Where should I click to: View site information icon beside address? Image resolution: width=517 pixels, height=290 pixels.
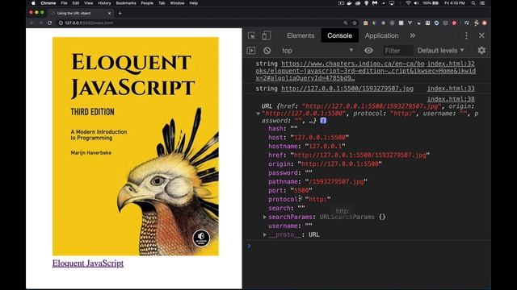[x=61, y=23]
